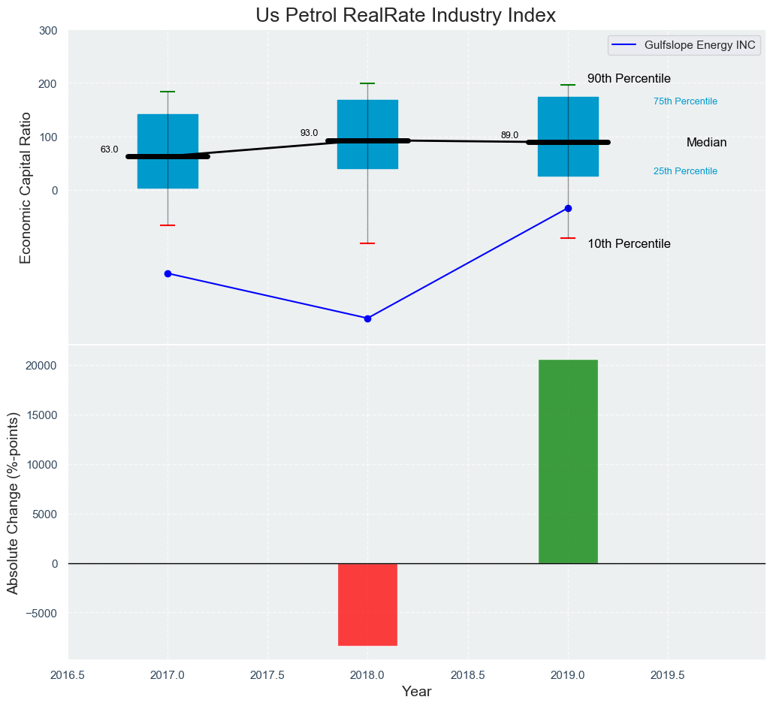The image size is (773, 706).
Task: Click the 63.0 median value label
Action: click(x=109, y=149)
